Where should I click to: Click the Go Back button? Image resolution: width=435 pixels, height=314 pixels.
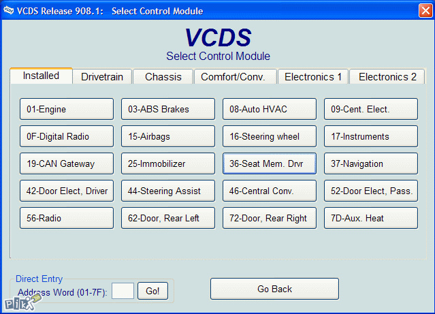[274, 289]
